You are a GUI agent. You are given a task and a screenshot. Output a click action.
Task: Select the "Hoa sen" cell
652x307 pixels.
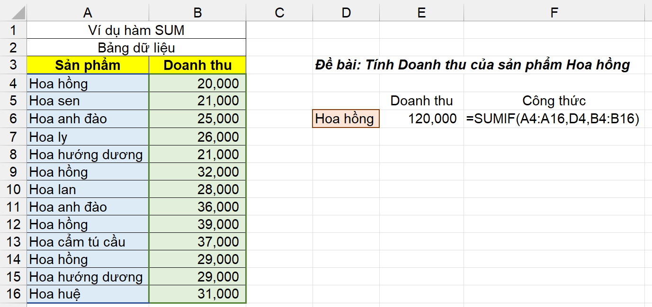coord(88,101)
